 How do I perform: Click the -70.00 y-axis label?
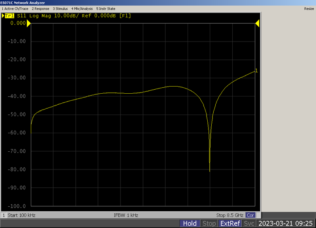click(17, 151)
